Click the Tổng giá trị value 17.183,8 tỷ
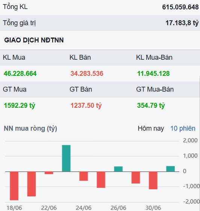Viewport: 200px width, 211px height. click(x=182, y=23)
